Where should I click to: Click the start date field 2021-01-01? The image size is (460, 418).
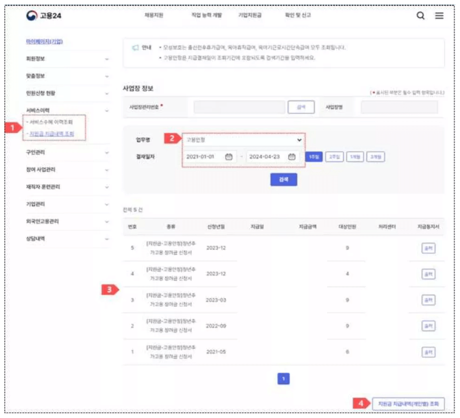[210, 156]
